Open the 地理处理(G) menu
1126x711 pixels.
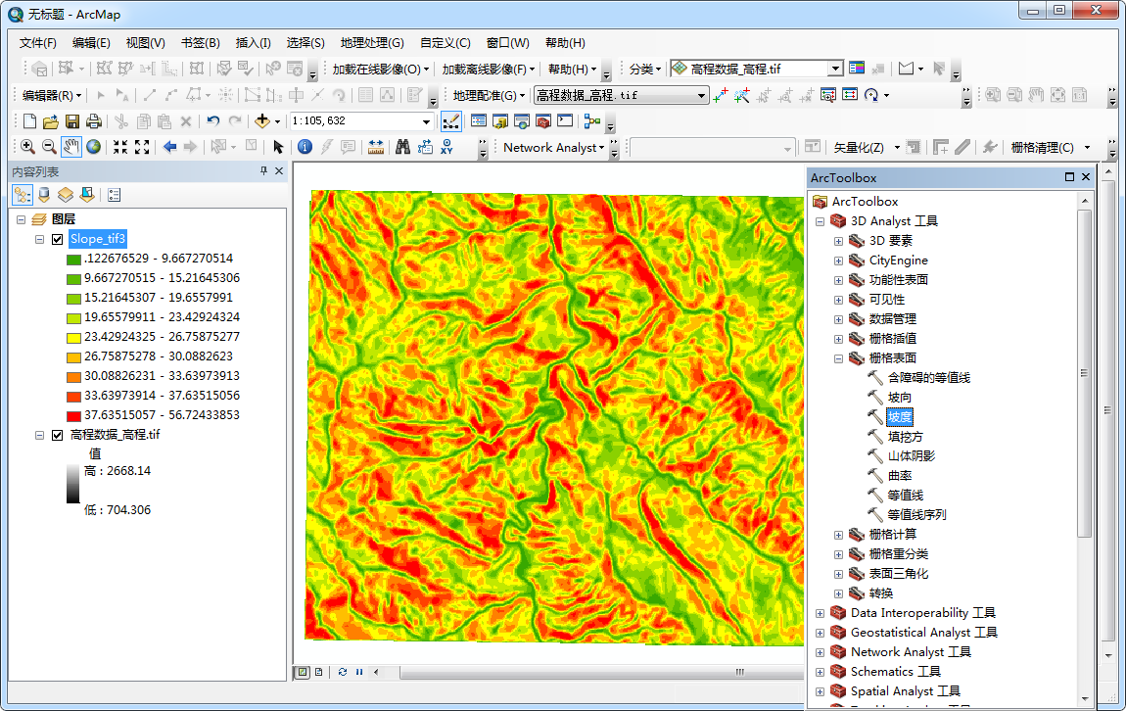coord(372,43)
